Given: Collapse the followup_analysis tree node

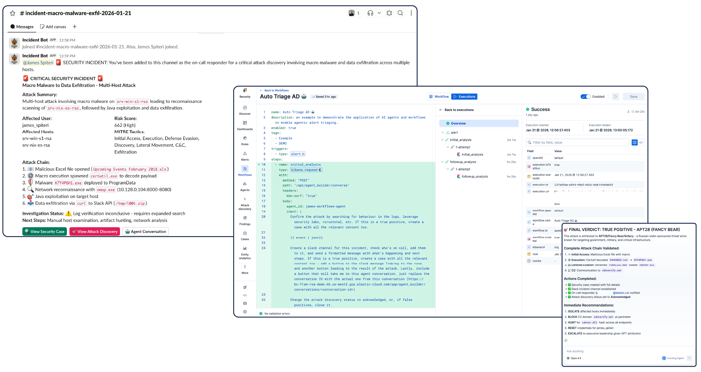Looking at the screenshot, I should tap(443, 162).
